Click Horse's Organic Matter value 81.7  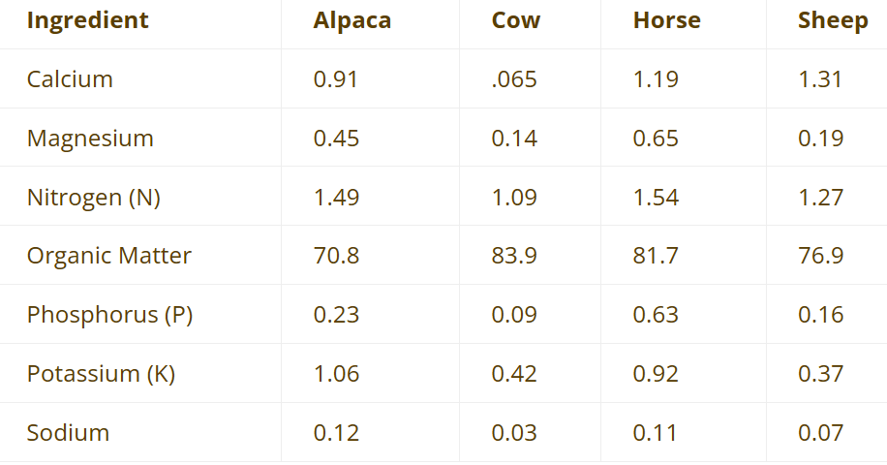click(x=656, y=256)
